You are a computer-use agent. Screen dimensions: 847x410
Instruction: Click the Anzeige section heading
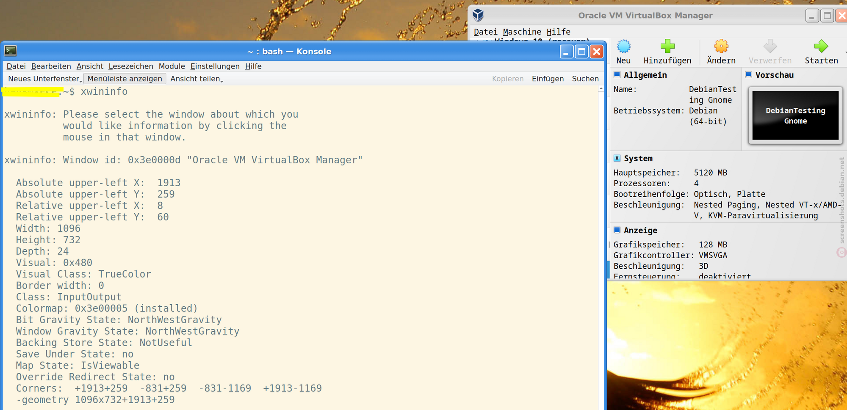pos(641,230)
